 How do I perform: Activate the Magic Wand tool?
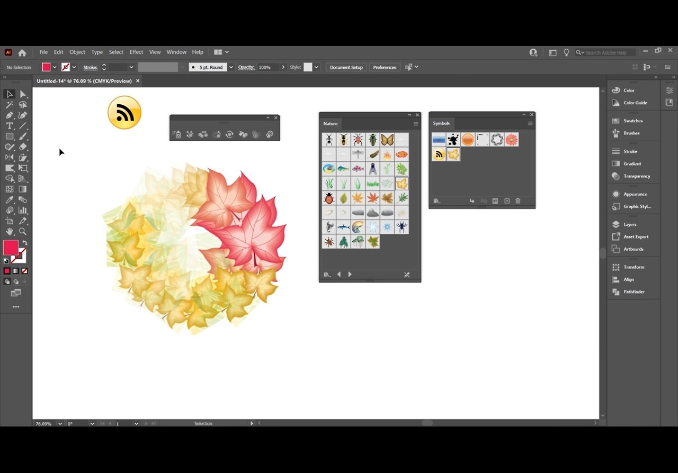[x=10, y=105]
